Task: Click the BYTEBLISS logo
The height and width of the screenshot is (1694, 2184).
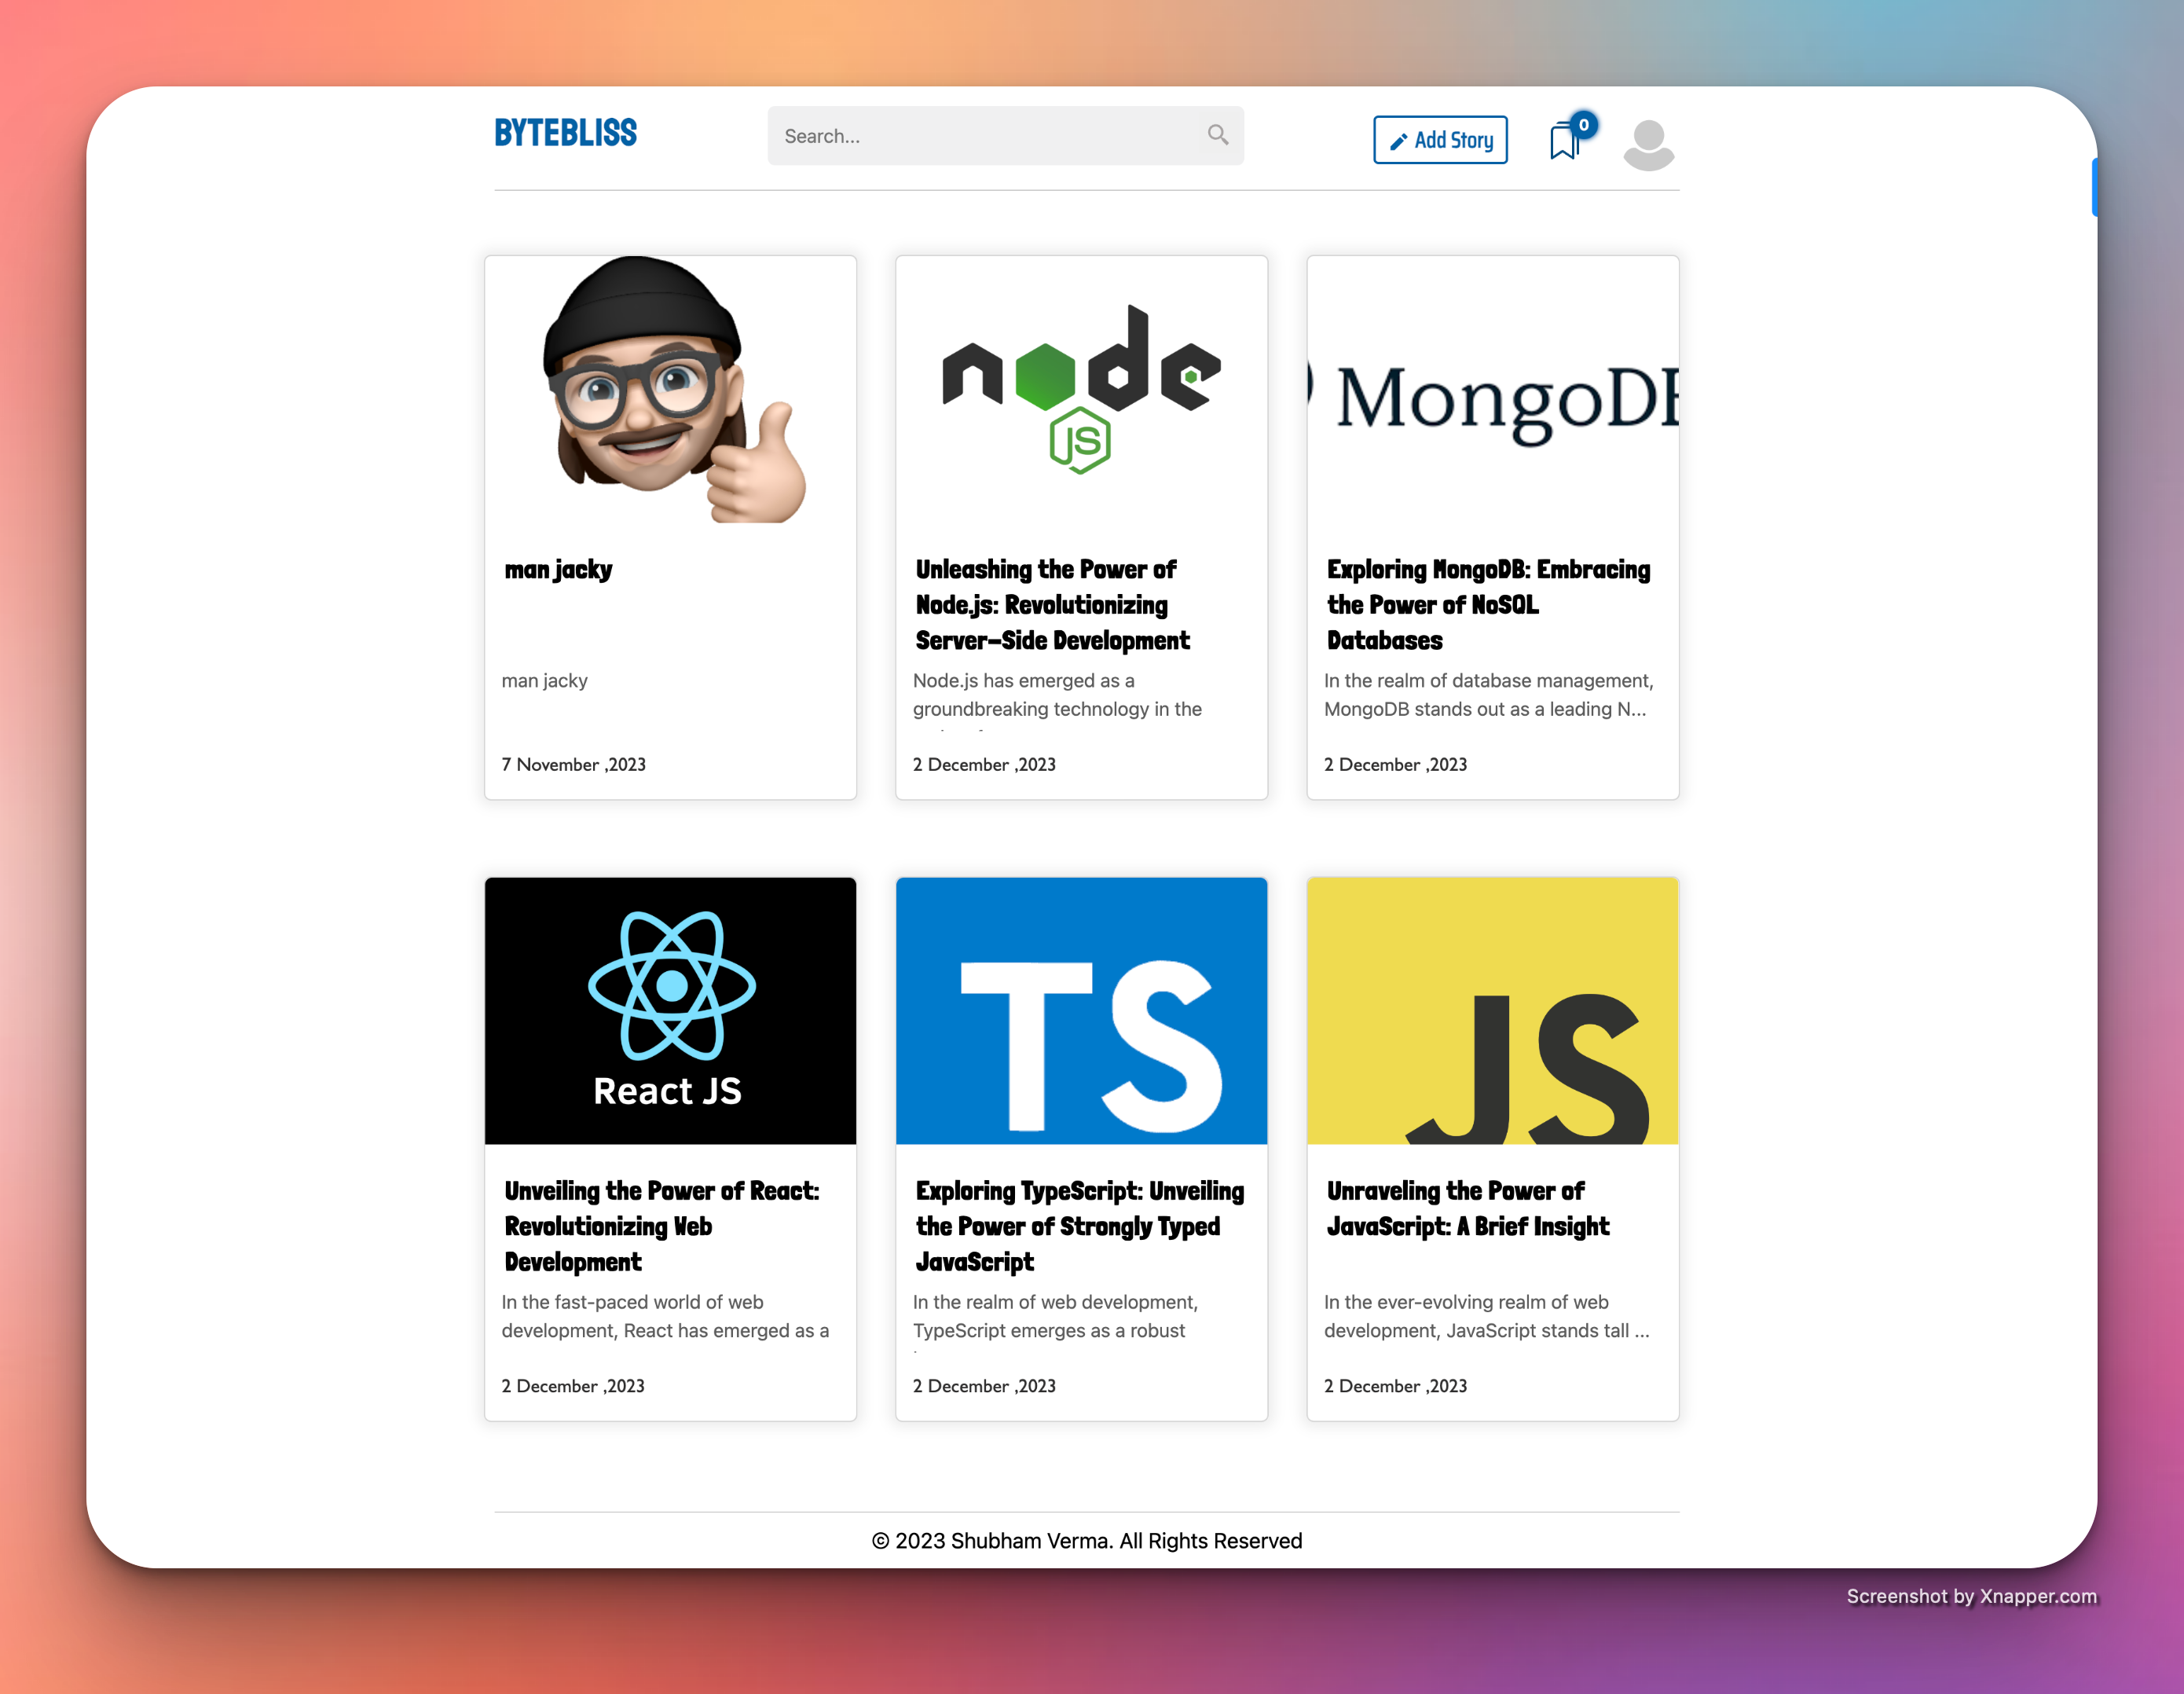Action: click(565, 133)
